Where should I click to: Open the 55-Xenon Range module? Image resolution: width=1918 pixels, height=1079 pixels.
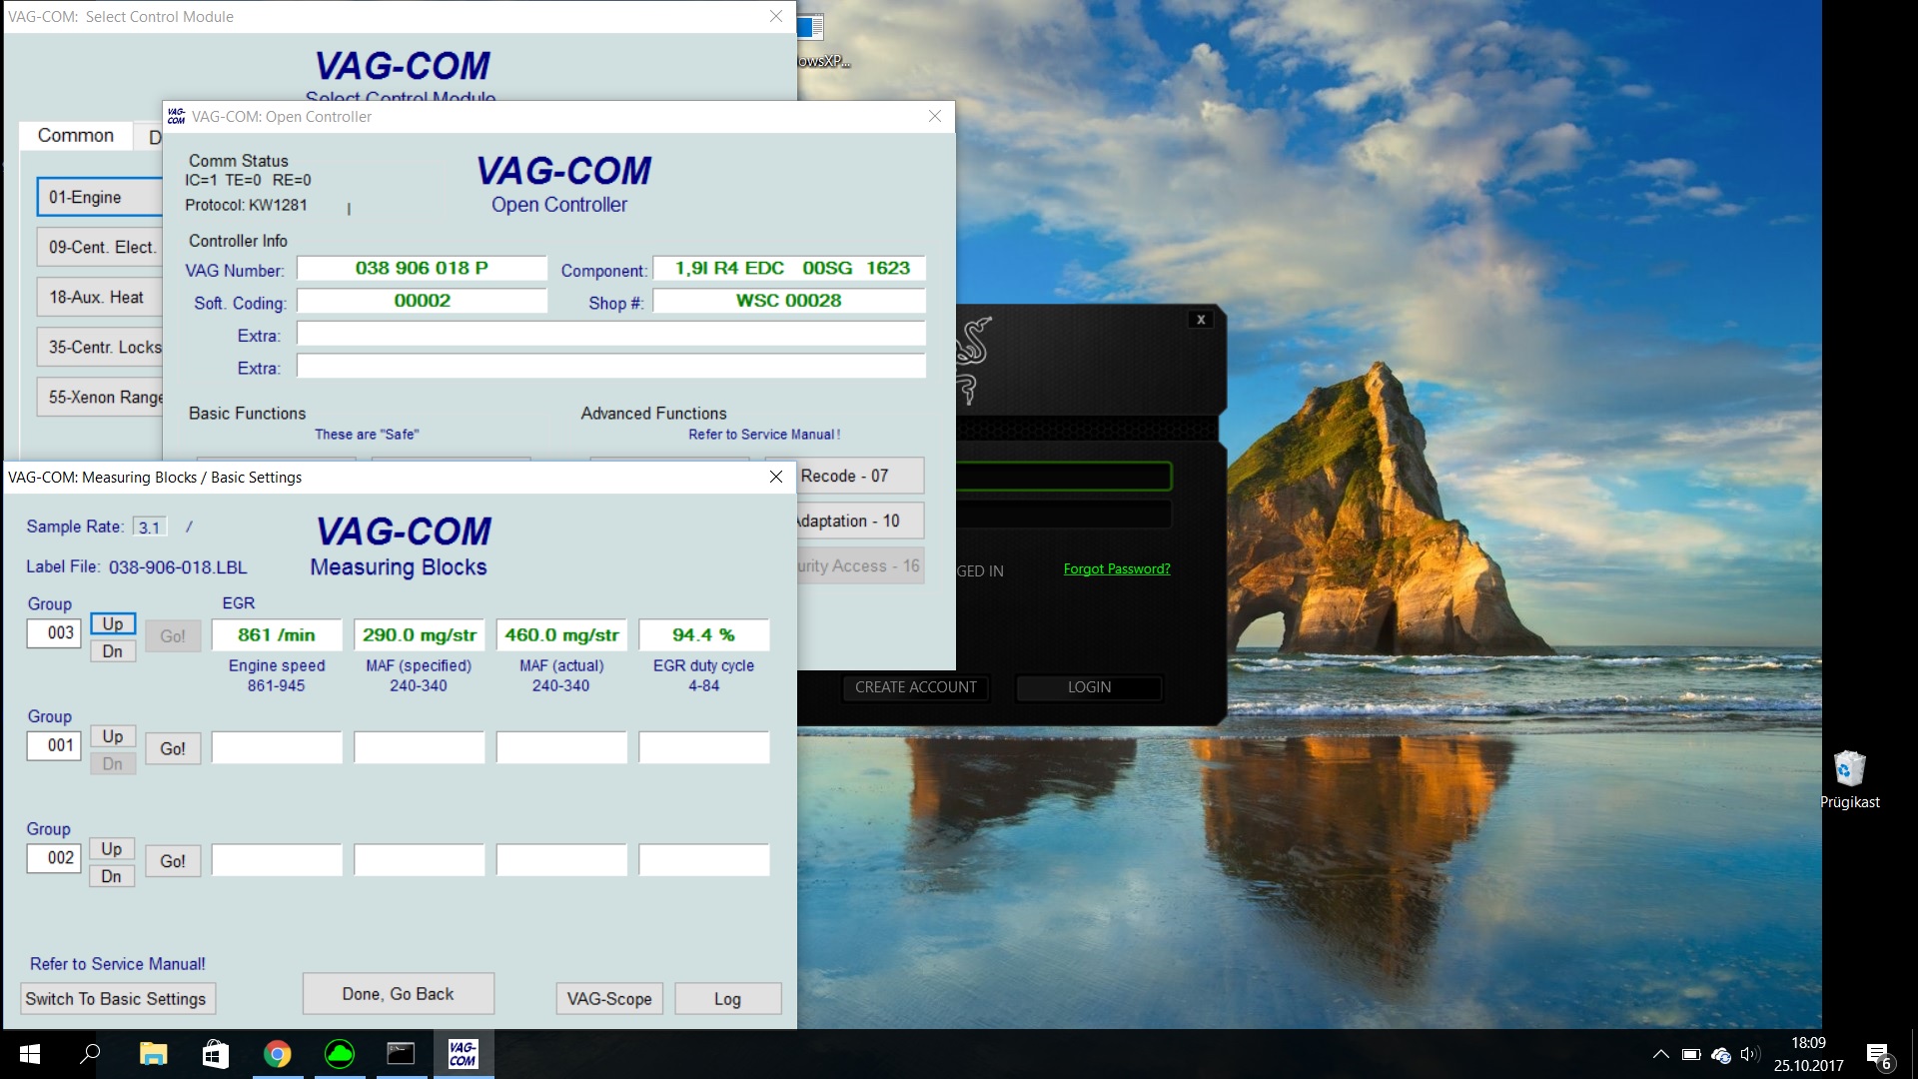[99, 397]
